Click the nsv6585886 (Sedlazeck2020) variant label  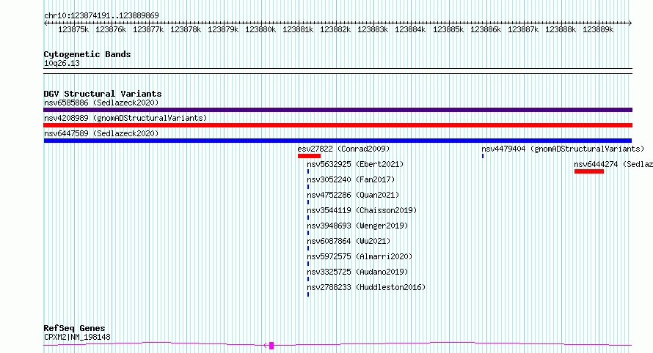[101, 103]
